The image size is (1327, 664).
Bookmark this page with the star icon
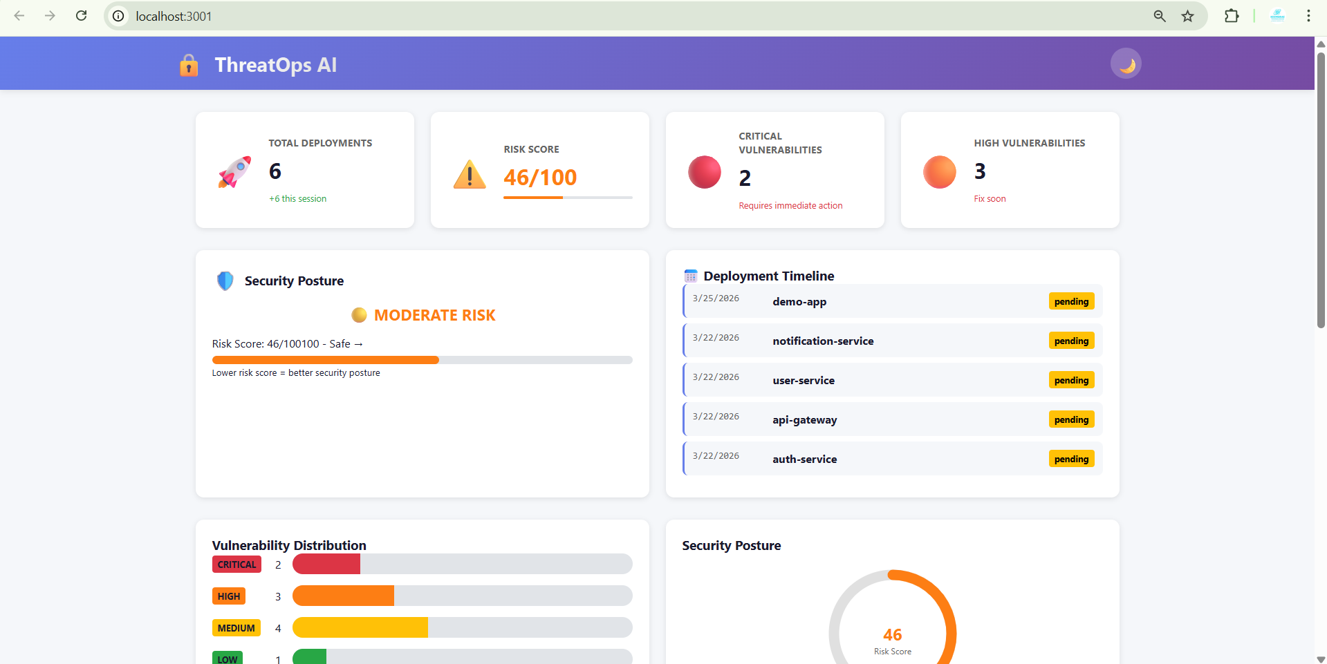pos(1187,16)
